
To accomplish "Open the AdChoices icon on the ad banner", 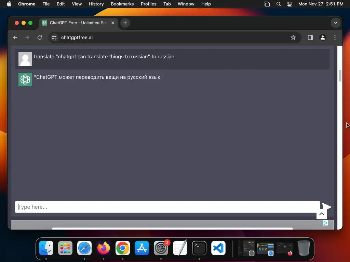I will (x=325, y=223).
